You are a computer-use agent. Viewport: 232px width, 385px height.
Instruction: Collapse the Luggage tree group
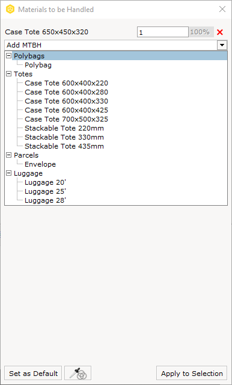pyautogui.click(x=8, y=173)
